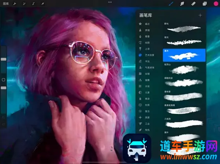Open the Actions wrench menu

(x=15, y=4)
